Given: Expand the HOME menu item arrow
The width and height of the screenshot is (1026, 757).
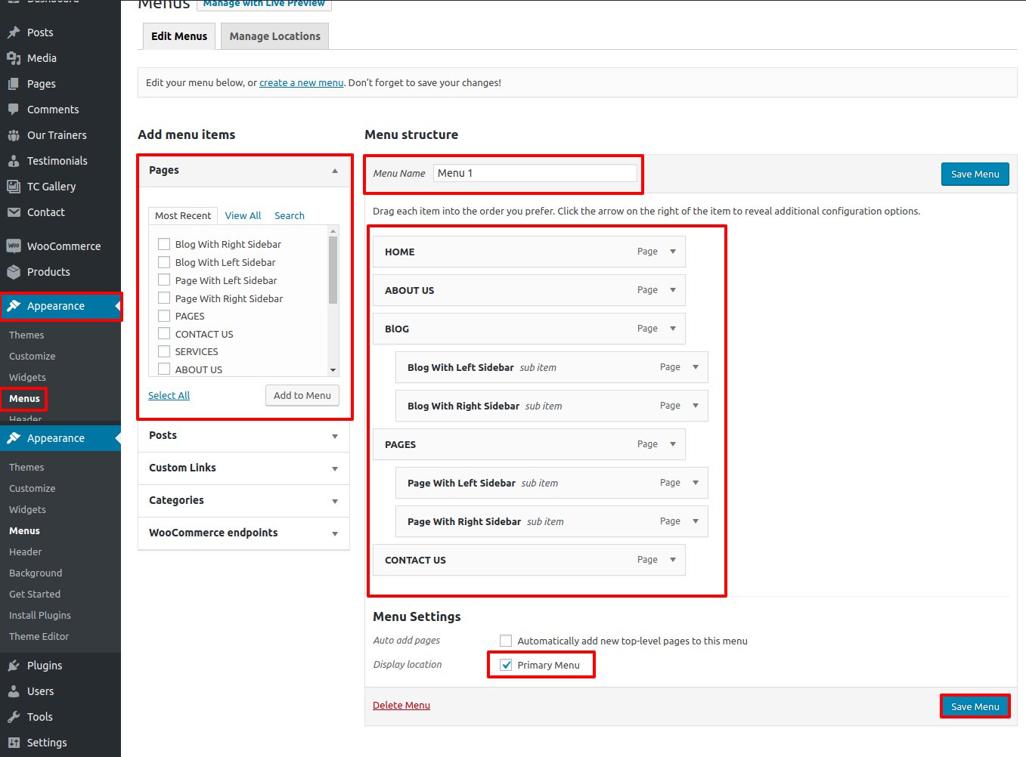Looking at the screenshot, I should coord(673,252).
